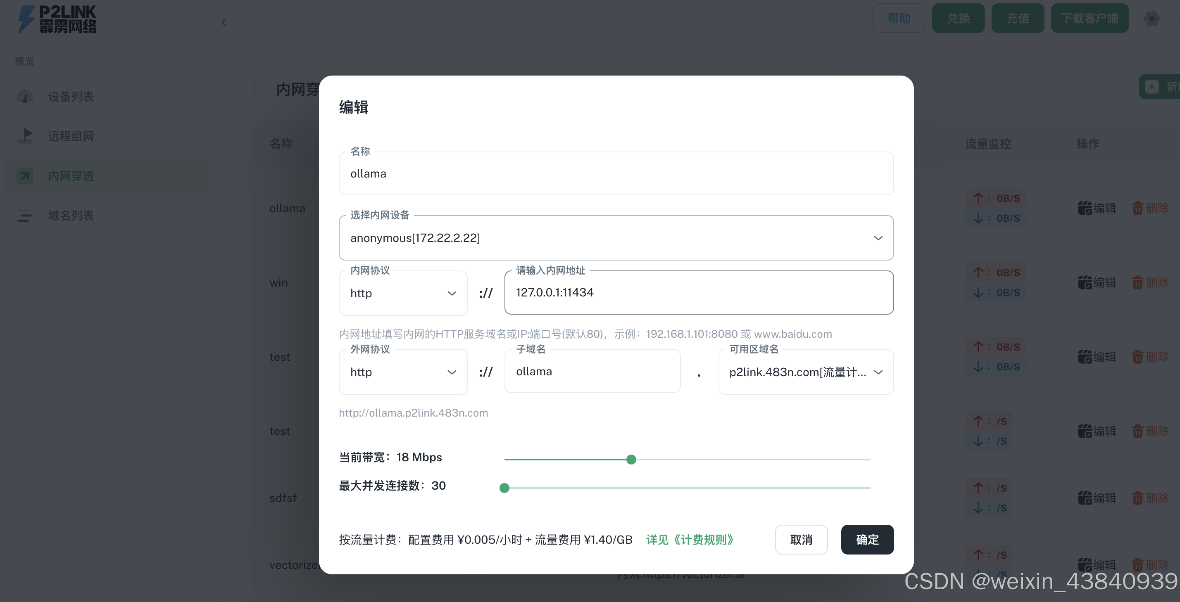1180x602 pixels.
Task: Click the 域名列表 list icon
Action: 25,215
